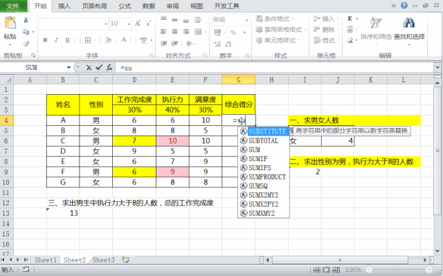
Task: Toggle Underline formatting
Action: (67, 40)
